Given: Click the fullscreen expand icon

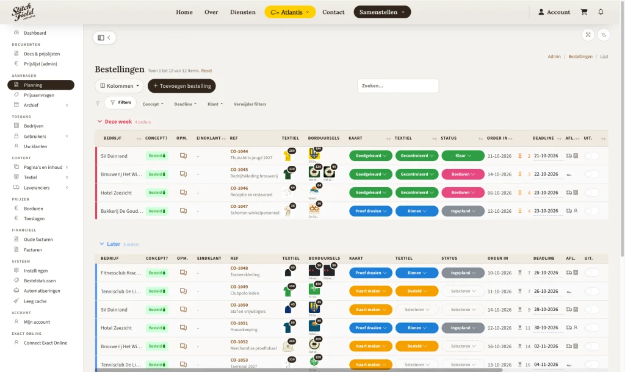Looking at the screenshot, I should tap(588, 35).
